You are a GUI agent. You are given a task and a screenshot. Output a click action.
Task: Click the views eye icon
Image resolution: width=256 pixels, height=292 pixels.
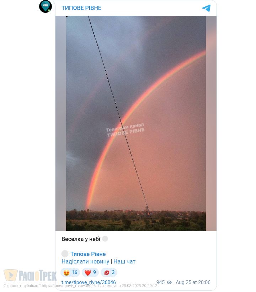click(x=169, y=282)
